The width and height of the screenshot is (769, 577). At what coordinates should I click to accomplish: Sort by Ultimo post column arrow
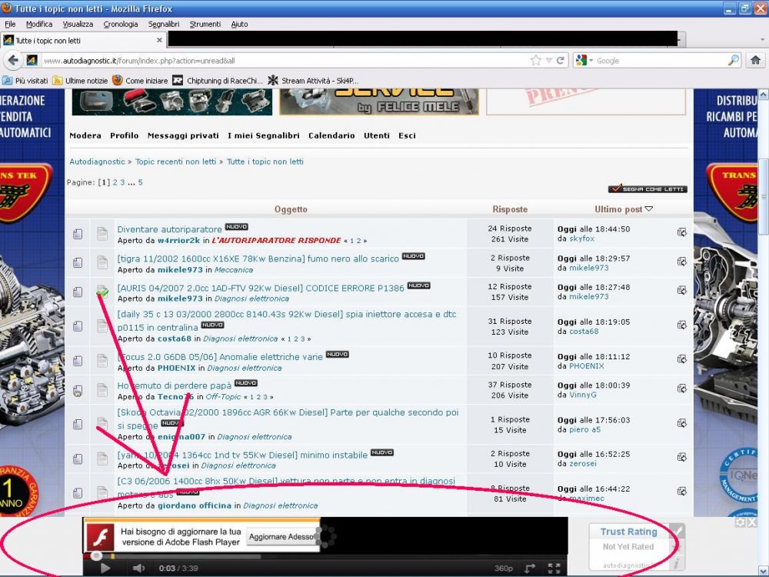[x=648, y=209]
